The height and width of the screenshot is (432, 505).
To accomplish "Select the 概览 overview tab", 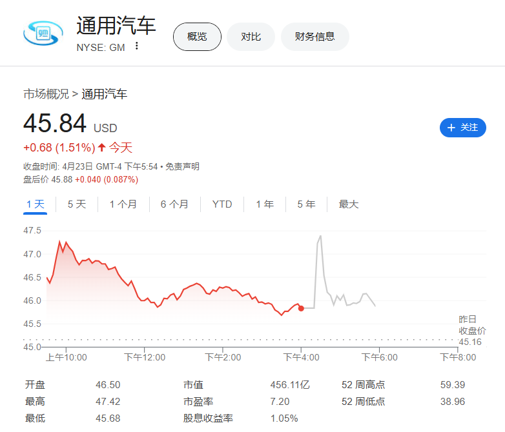I will tap(197, 37).
